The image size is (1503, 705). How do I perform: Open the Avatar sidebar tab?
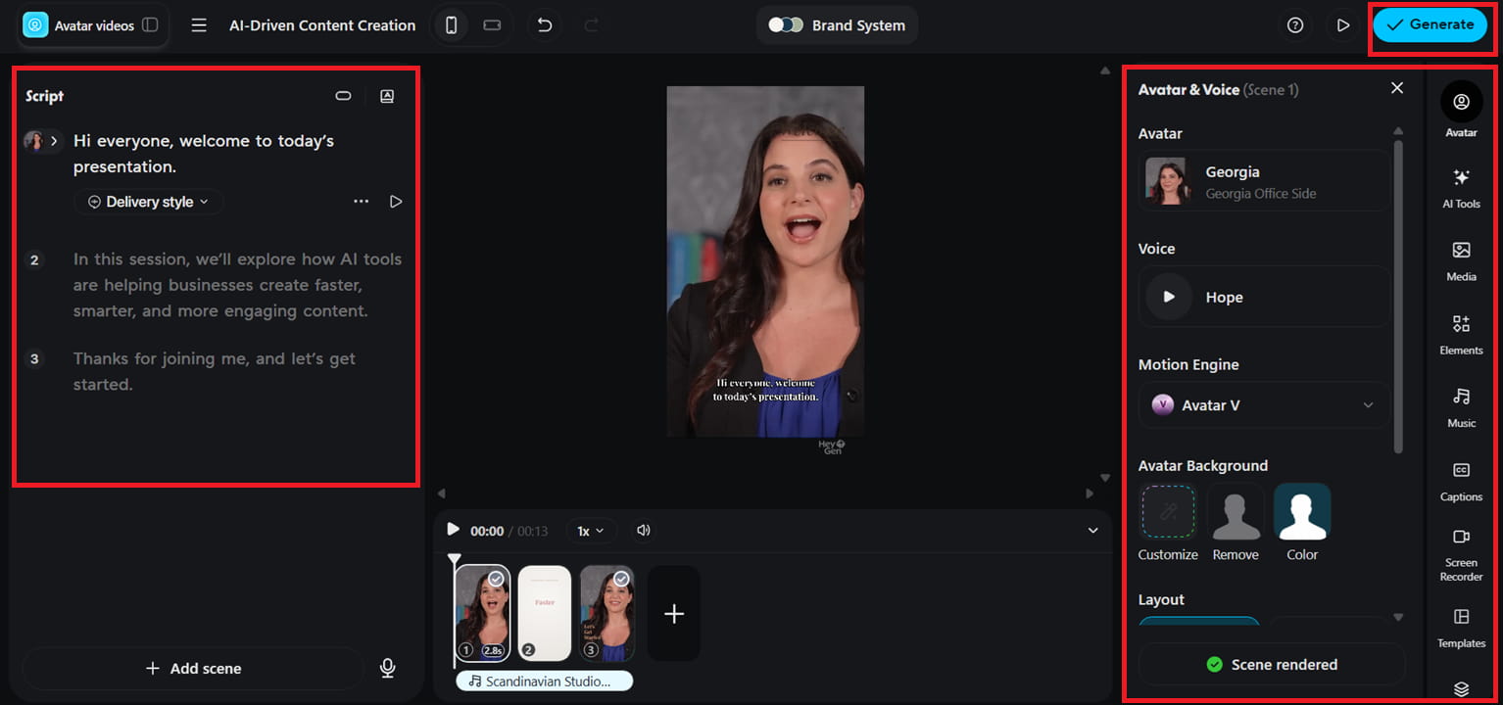[x=1461, y=109]
